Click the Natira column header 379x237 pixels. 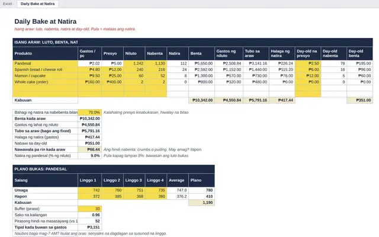178,53
